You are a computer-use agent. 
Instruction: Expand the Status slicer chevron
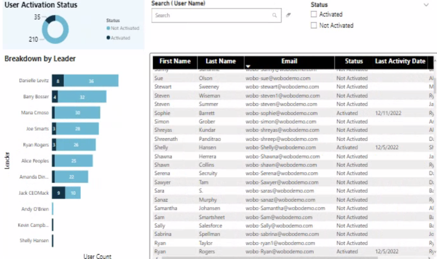pyautogui.click(x=426, y=5)
